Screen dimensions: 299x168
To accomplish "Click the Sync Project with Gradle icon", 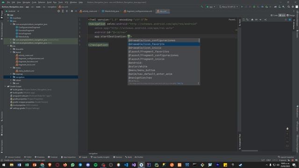I will pos(275,7).
